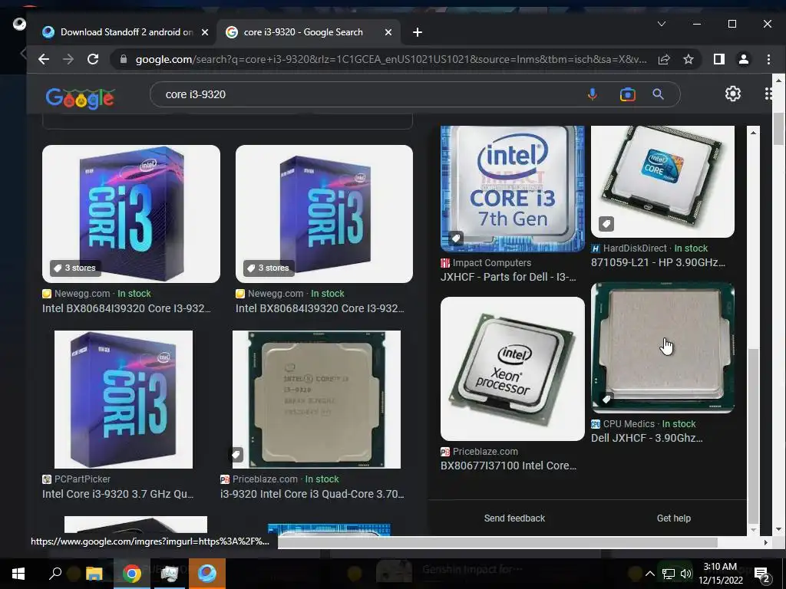Click the HardDiskDirect source label

click(x=635, y=248)
